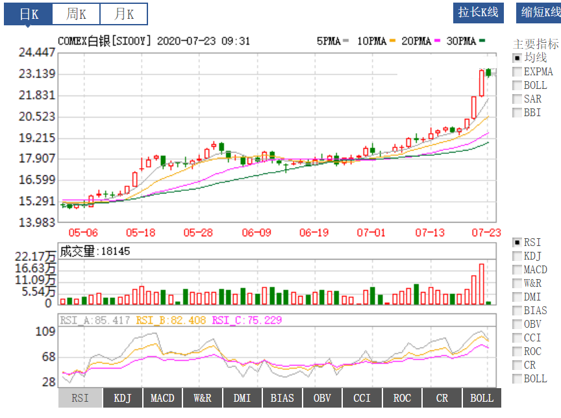
Task: Open the 月K monthly chart tab
Action: click(123, 14)
